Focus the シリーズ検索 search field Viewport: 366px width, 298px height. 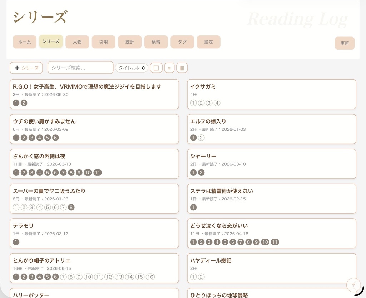pyautogui.click(x=80, y=68)
